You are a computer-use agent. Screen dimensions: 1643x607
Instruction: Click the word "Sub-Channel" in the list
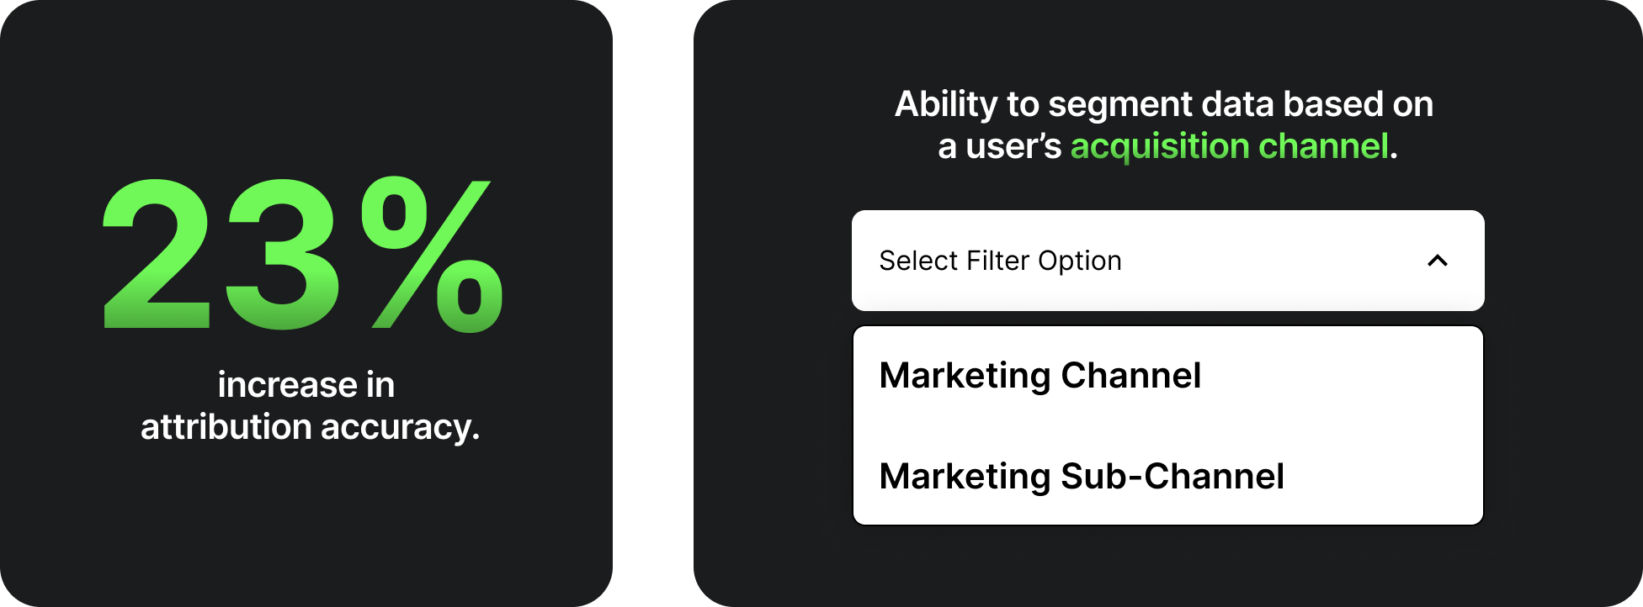pyautogui.click(x=1172, y=477)
